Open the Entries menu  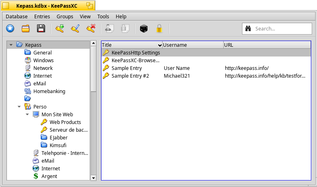(42, 17)
